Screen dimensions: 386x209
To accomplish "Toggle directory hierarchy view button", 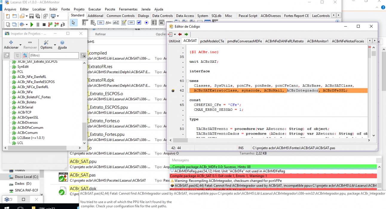I will (x=17, y=56).
